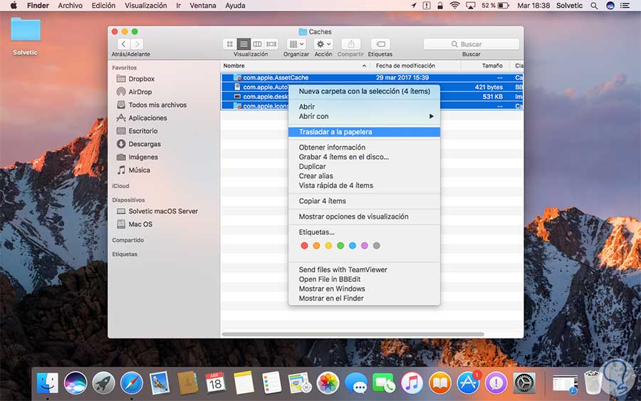Apply the yellow tag color

[x=328, y=246]
